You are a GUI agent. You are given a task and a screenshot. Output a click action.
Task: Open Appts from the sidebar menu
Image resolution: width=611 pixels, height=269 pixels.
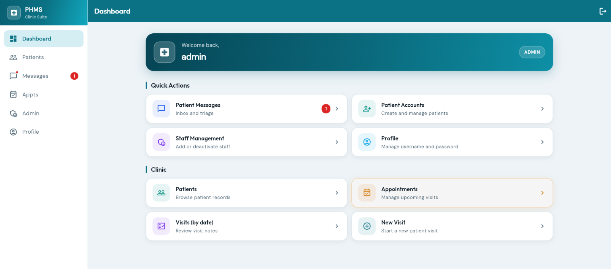coord(44,94)
